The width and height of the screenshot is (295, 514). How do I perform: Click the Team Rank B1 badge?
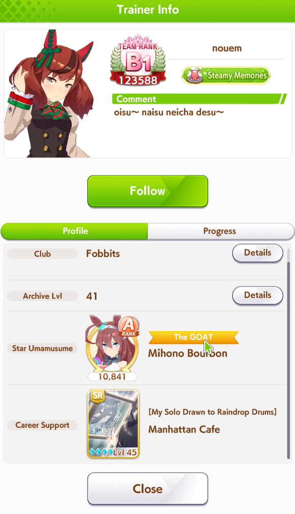(x=138, y=59)
